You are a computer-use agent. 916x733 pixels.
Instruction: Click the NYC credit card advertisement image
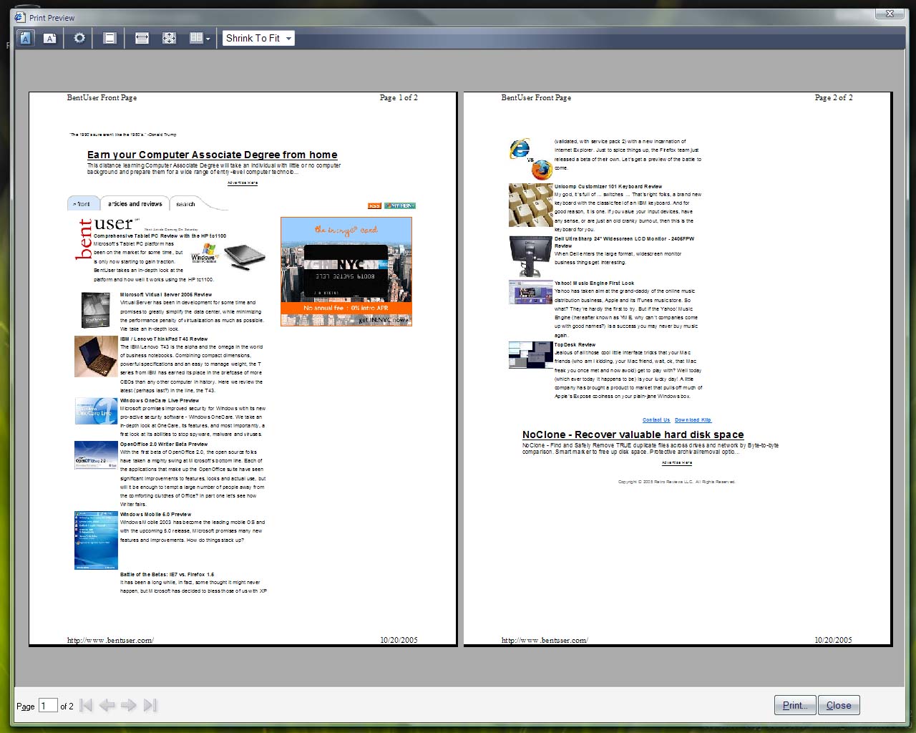click(346, 271)
